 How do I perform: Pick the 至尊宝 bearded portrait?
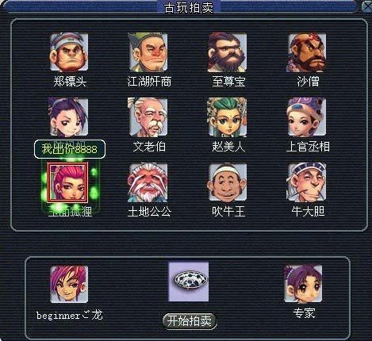(x=228, y=52)
